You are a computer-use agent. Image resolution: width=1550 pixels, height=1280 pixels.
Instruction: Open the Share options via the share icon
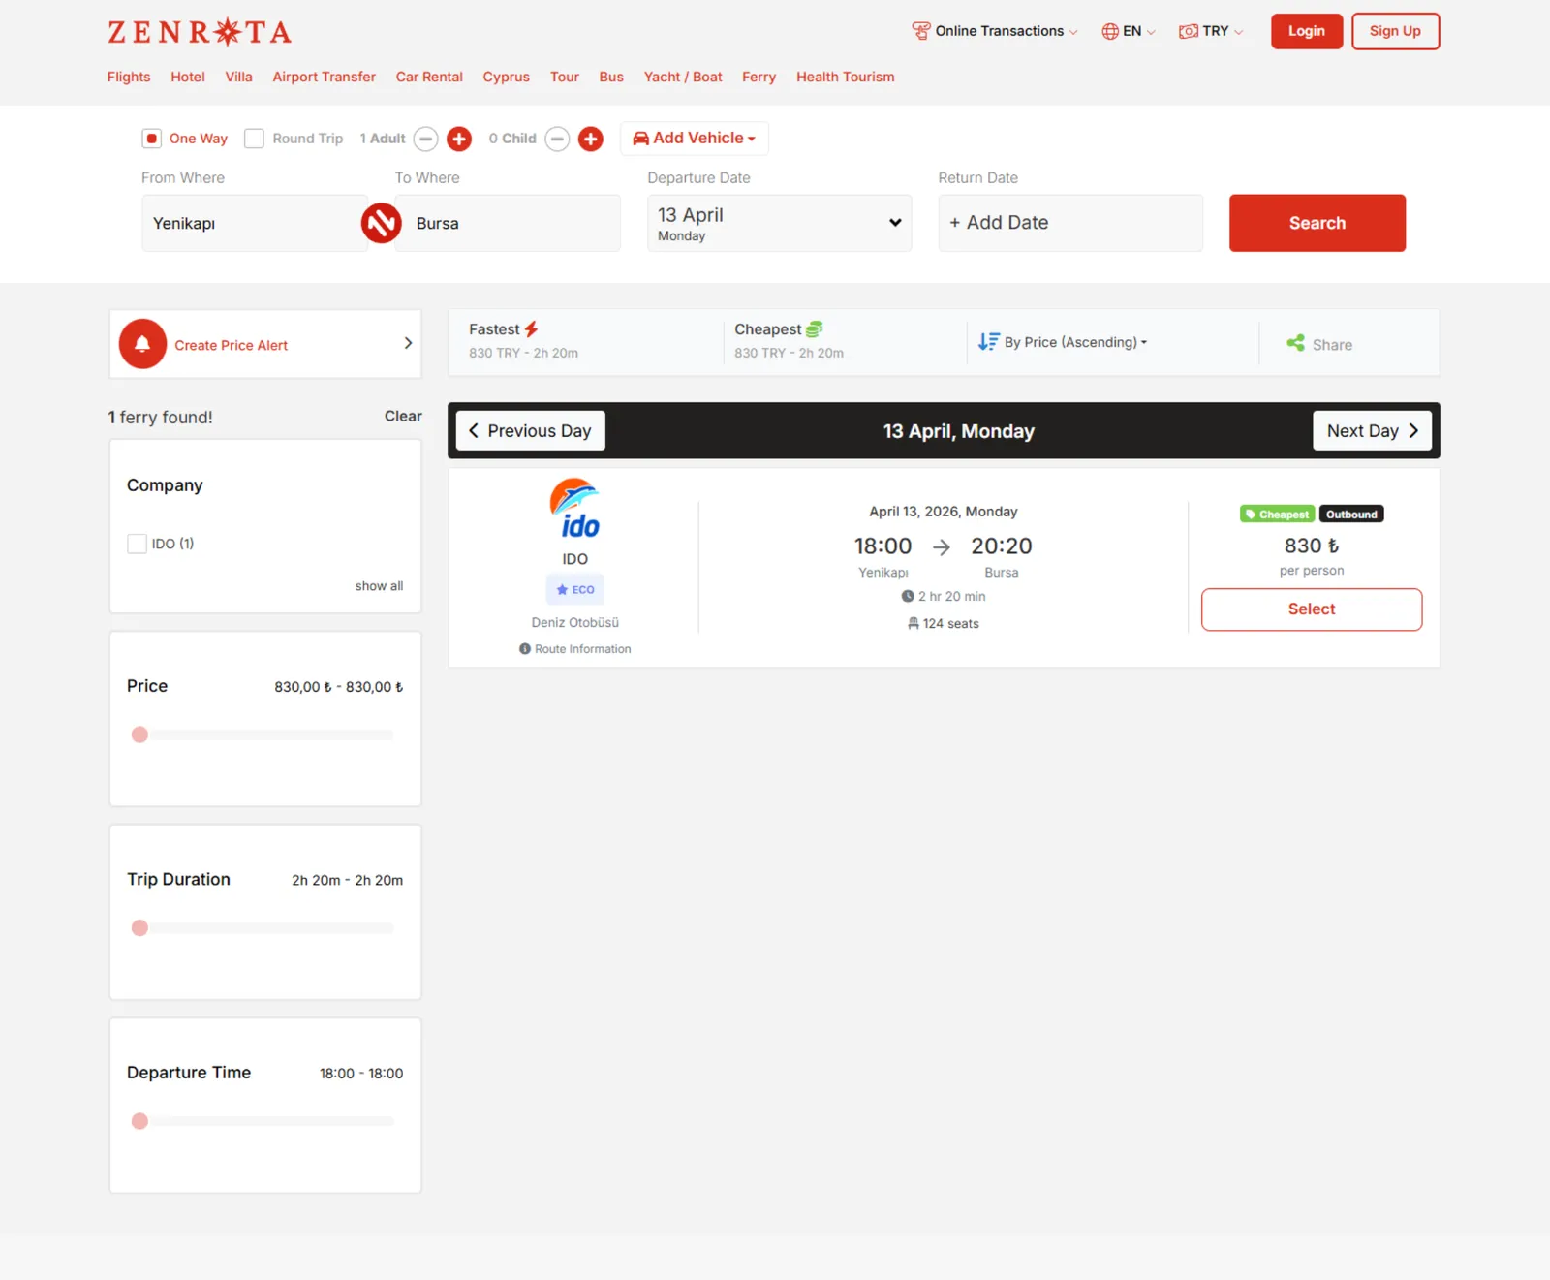pos(1296,343)
